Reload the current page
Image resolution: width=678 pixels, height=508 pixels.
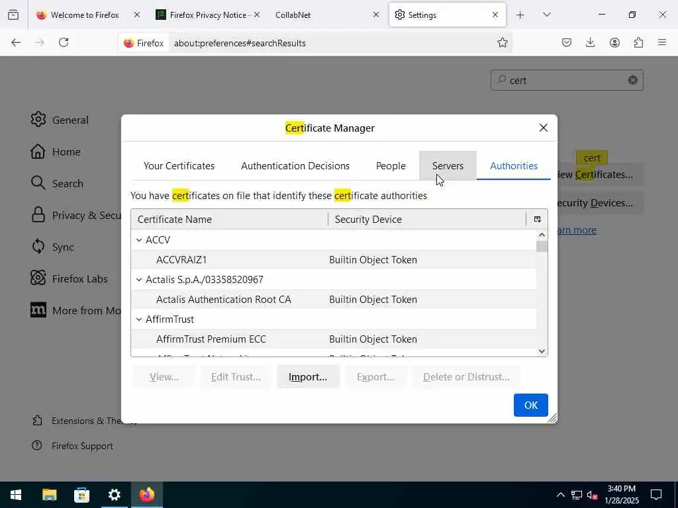point(64,42)
